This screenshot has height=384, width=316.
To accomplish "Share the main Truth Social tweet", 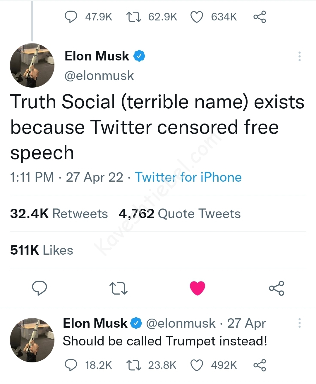I will click(276, 288).
